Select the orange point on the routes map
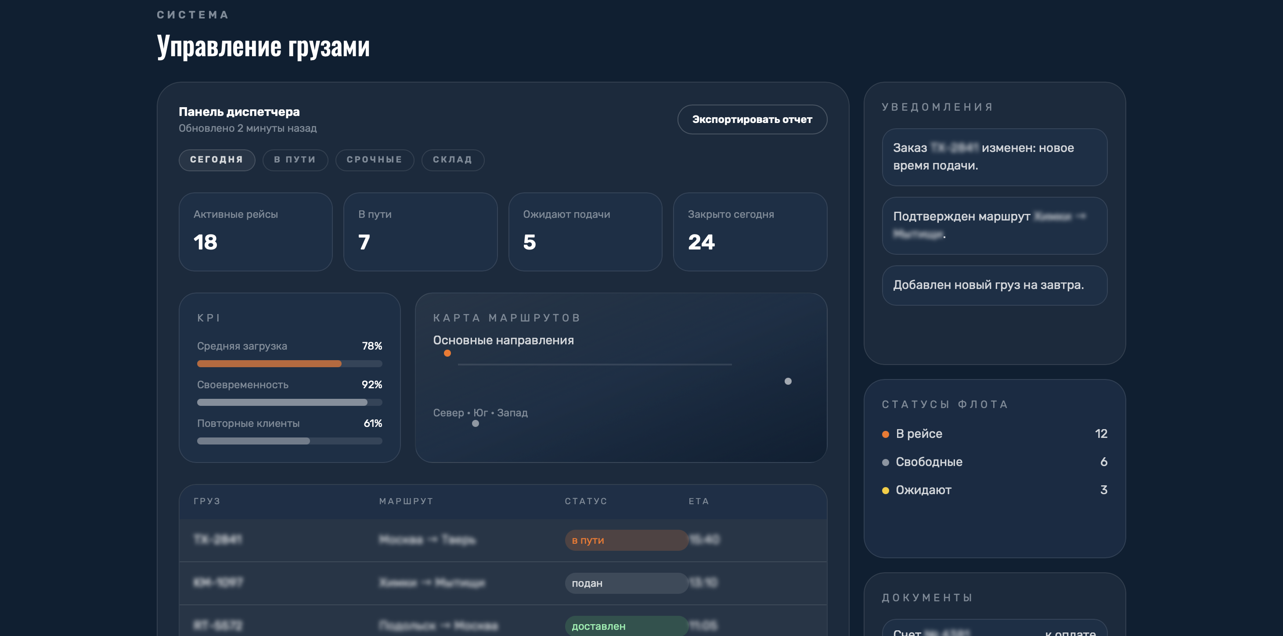 447,353
